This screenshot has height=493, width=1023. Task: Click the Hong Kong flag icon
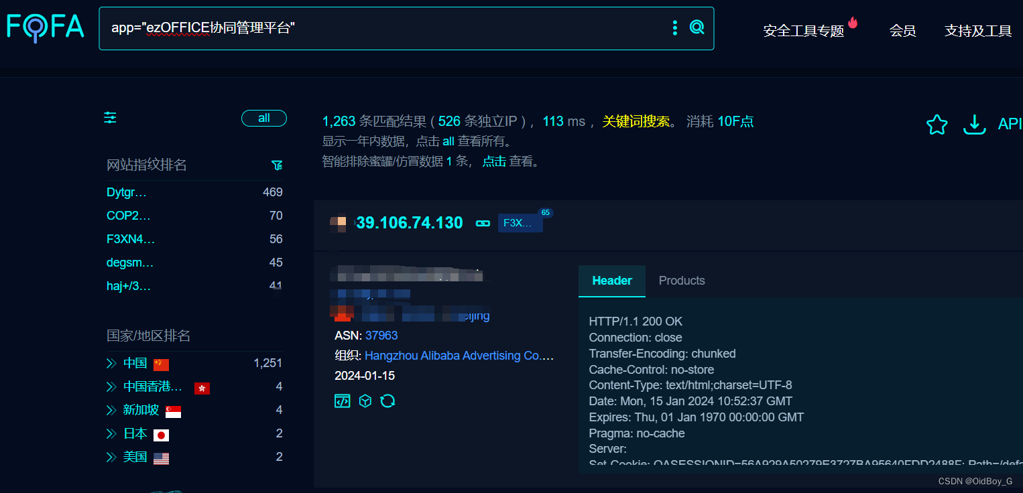click(x=202, y=389)
